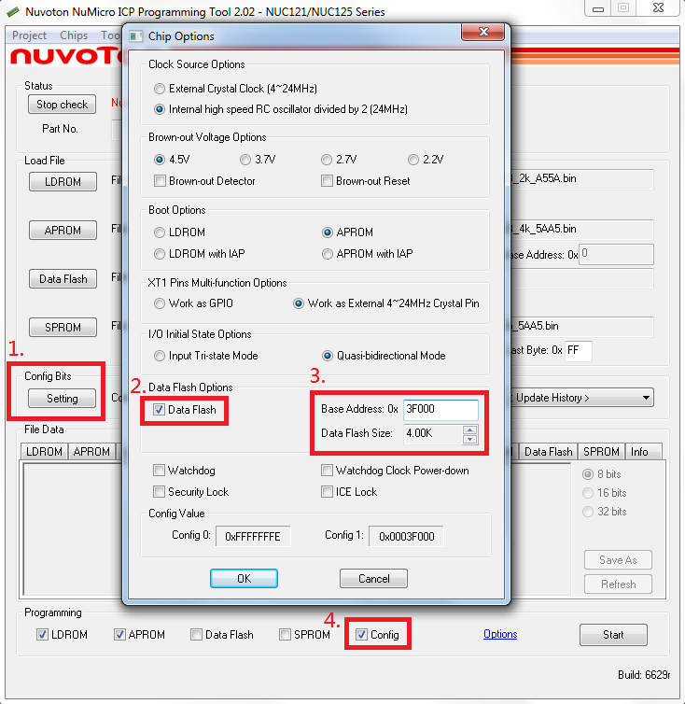The image size is (685, 704).
Task: Select APROM boot option
Action: pyautogui.click(x=328, y=232)
